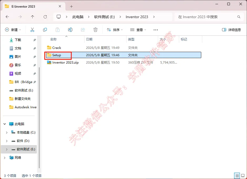
Task: Toggle the 详细信息 details pane
Action: click(x=231, y=30)
